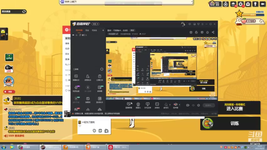The image size is (267, 150).
Task: Click the red 举报 report button in game
Action: tap(9, 92)
